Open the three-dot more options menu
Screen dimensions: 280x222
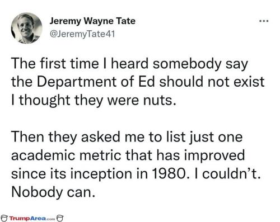264,21
